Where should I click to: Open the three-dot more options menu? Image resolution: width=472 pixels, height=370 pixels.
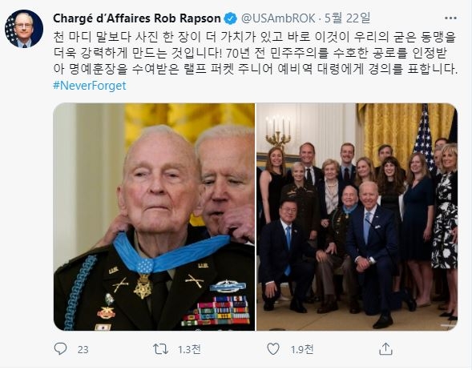click(450, 18)
